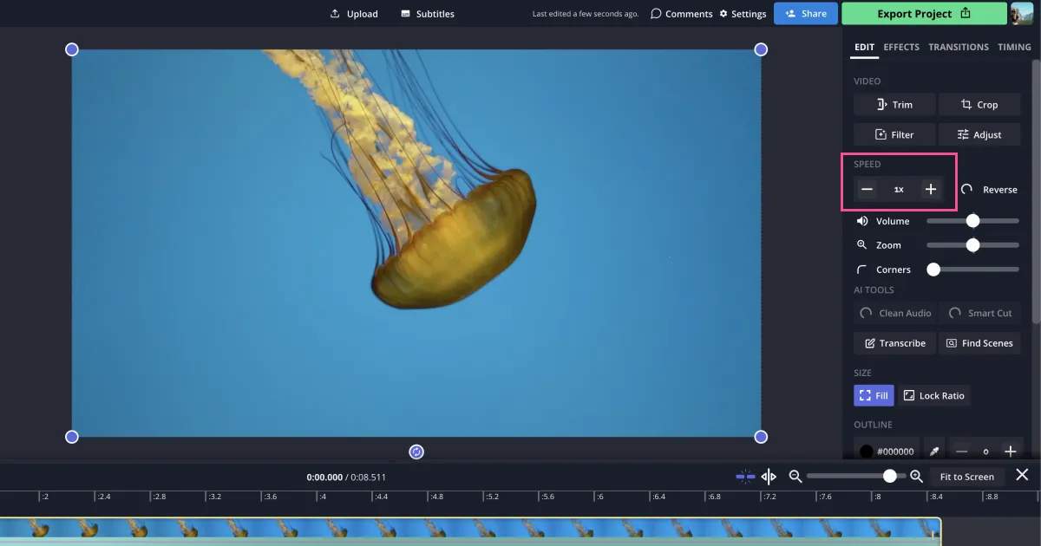Enable Lock Ratio for the video
The height and width of the screenshot is (546, 1041).
pos(934,395)
